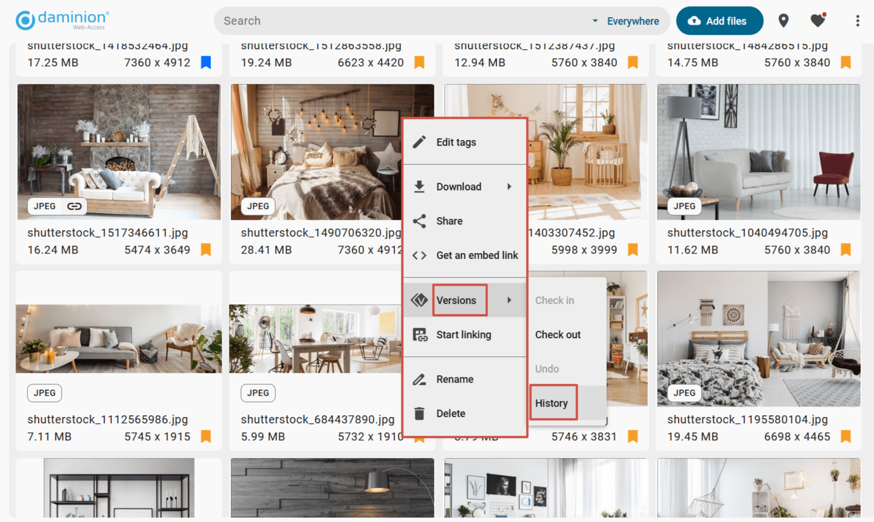This screenshot has height=522, width=874.
Task: Click the Share icon in the context menu
Action: 420,221
